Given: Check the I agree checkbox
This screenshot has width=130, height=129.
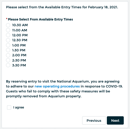Looking at the screenshot, I should [x=9, y=107].
